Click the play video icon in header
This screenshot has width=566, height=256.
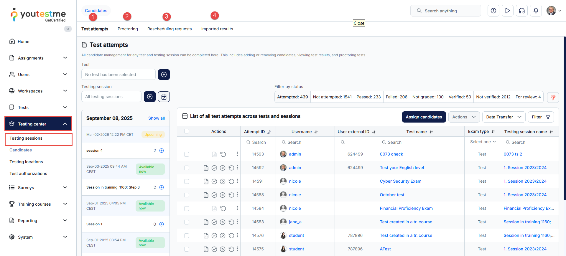[x=507, y=11]
